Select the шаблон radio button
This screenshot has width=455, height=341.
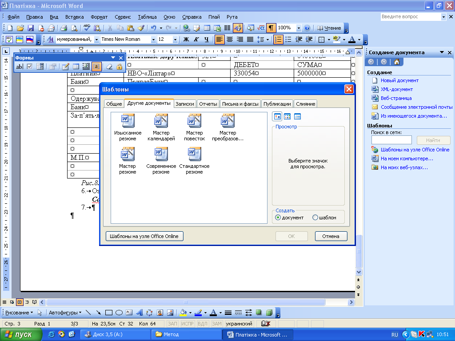(x=315, y=218)
